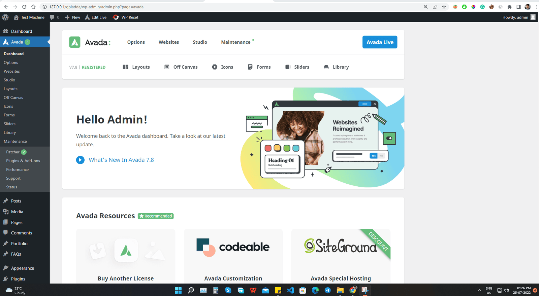539x296 pixels.
Task: Open Visual Studio Code from taskbar
Action: click(290, 290)
